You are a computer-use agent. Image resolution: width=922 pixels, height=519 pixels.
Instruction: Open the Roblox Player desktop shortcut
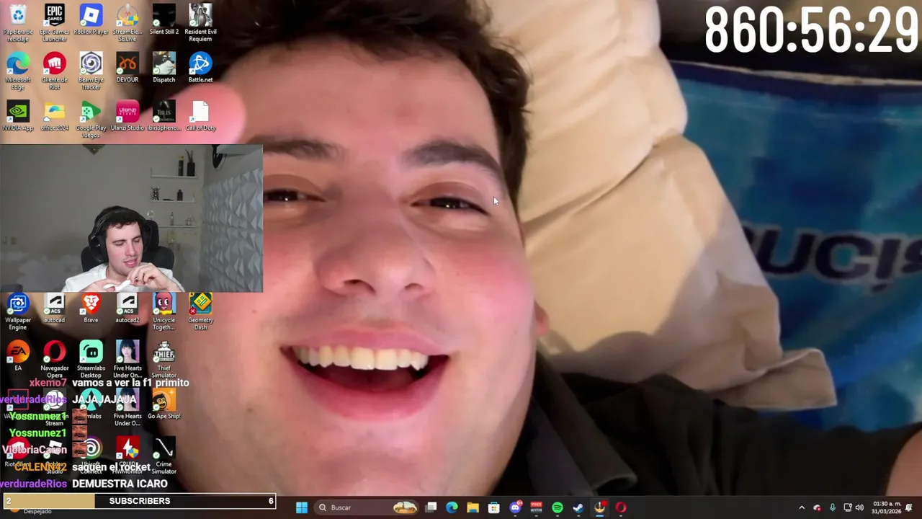pos(91,19)
